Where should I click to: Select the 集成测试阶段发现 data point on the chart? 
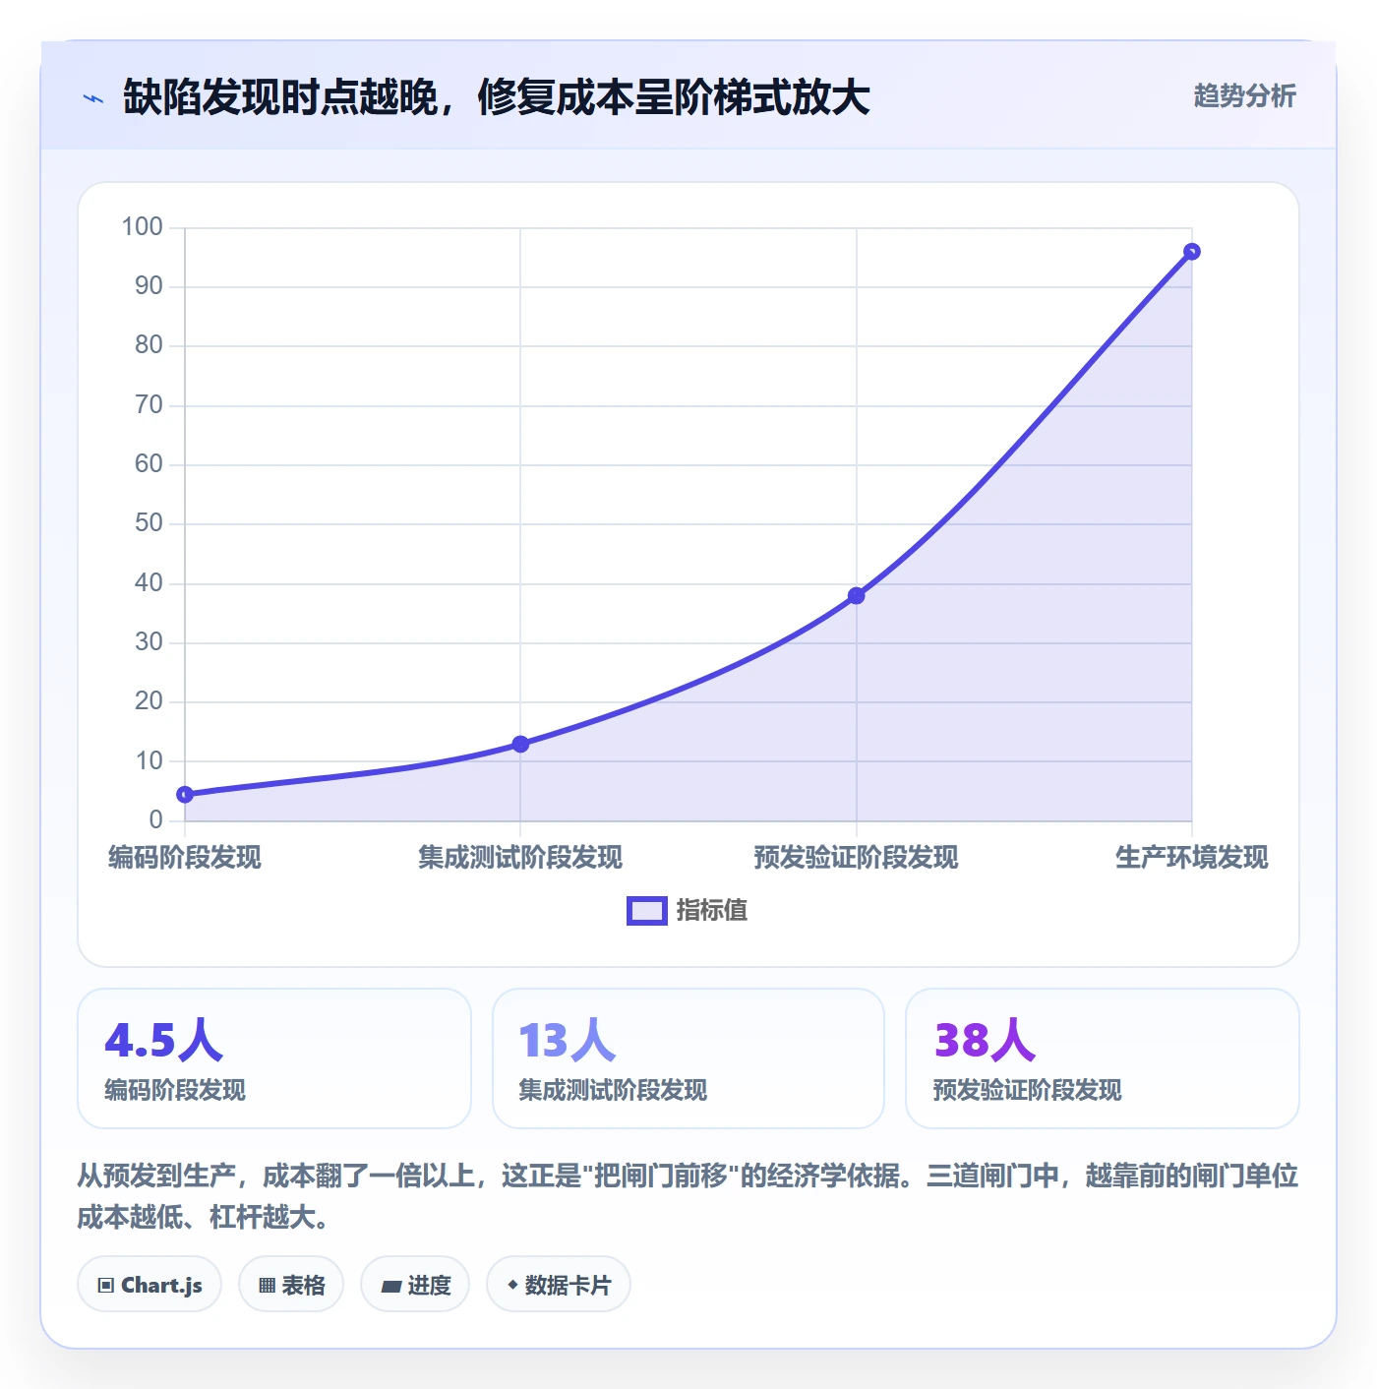click(520, 744)
